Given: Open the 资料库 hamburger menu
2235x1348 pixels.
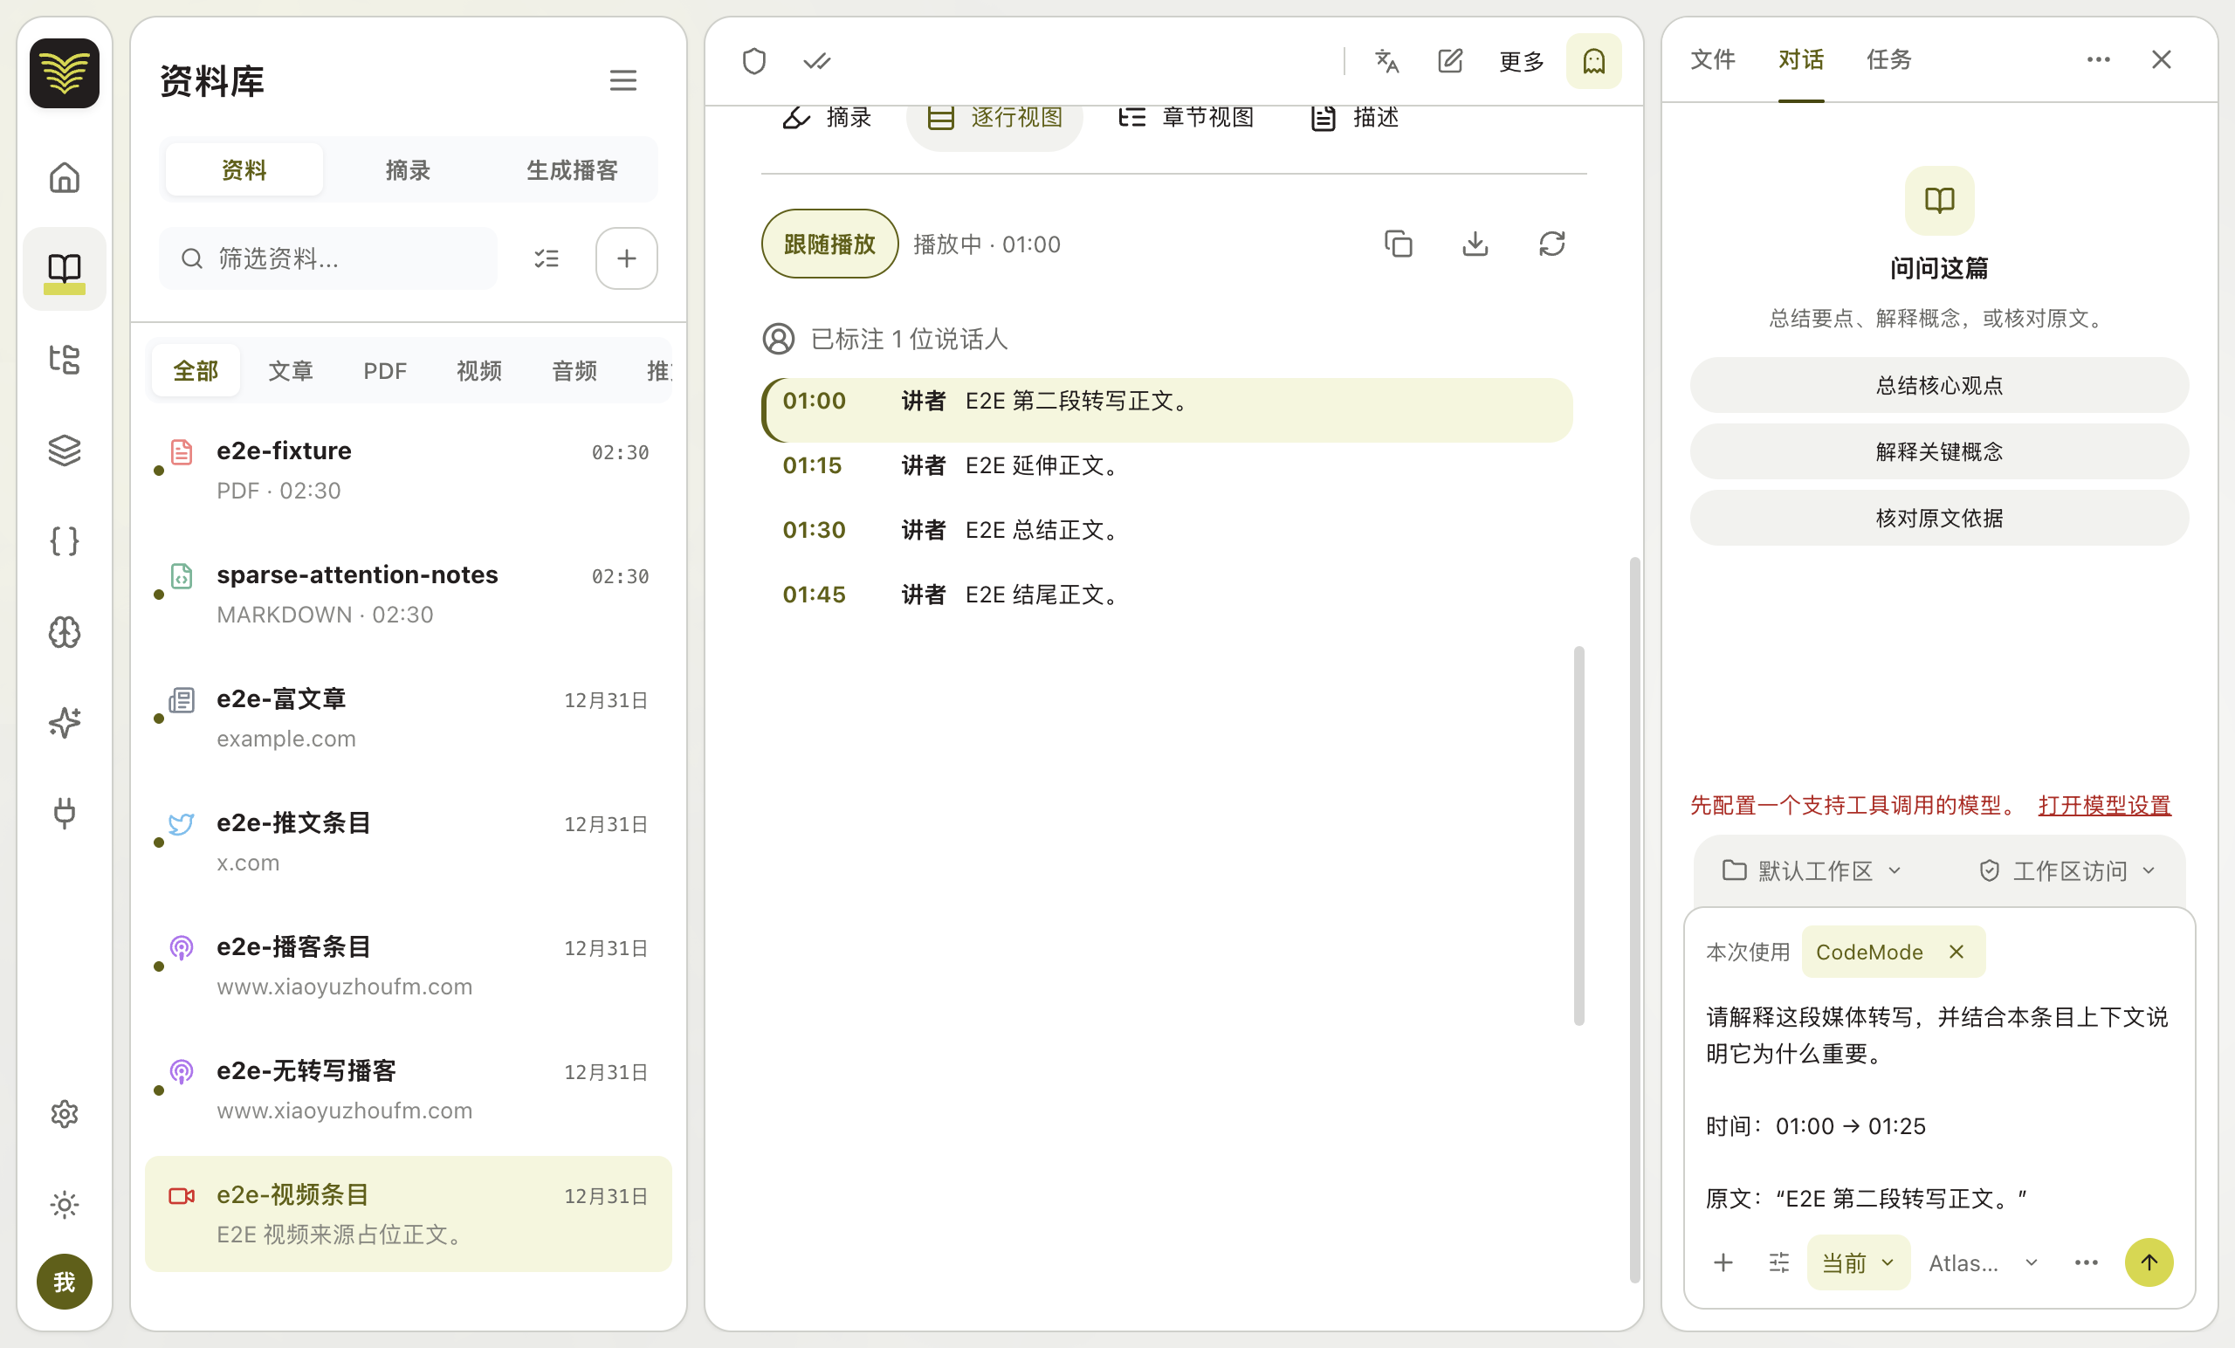Looking at the screenshot, I should coord(623,80).
